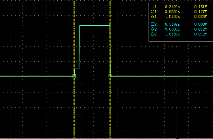Click the cyan segment on the bottom scroll bar
Image resolution: width=213 pixels, height=139 pixels.
[85, 139]
